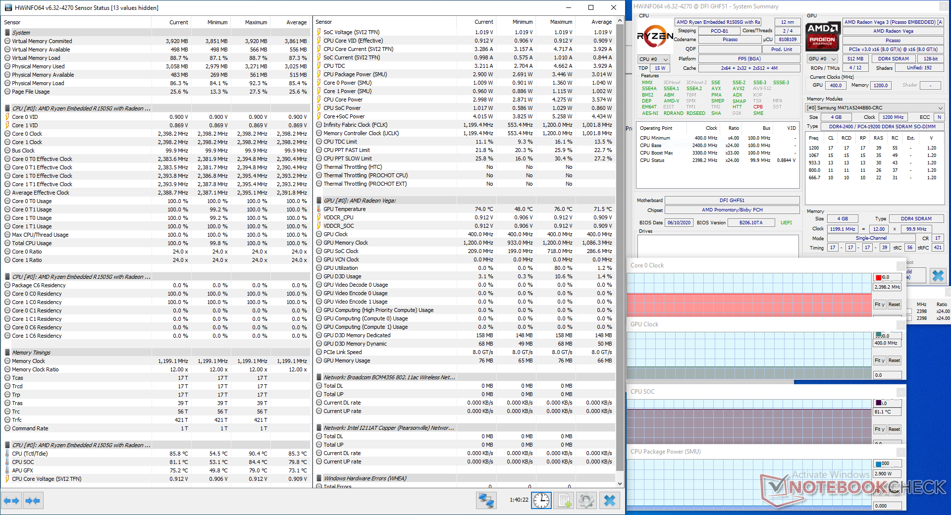Select the Package C6 Residency row
This screenshot has width=951, height=515.
point(156,285)
